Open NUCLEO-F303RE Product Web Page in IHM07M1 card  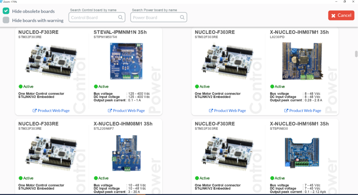pyautogui.click(x=227, y=110)
